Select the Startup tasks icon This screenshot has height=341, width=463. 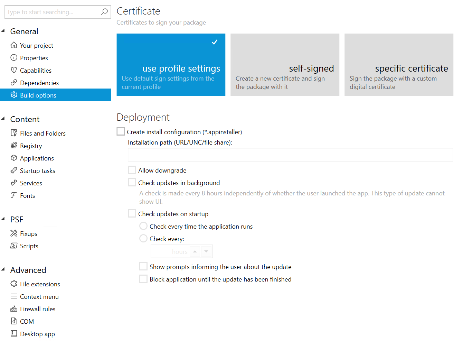[x=13, y=170]
